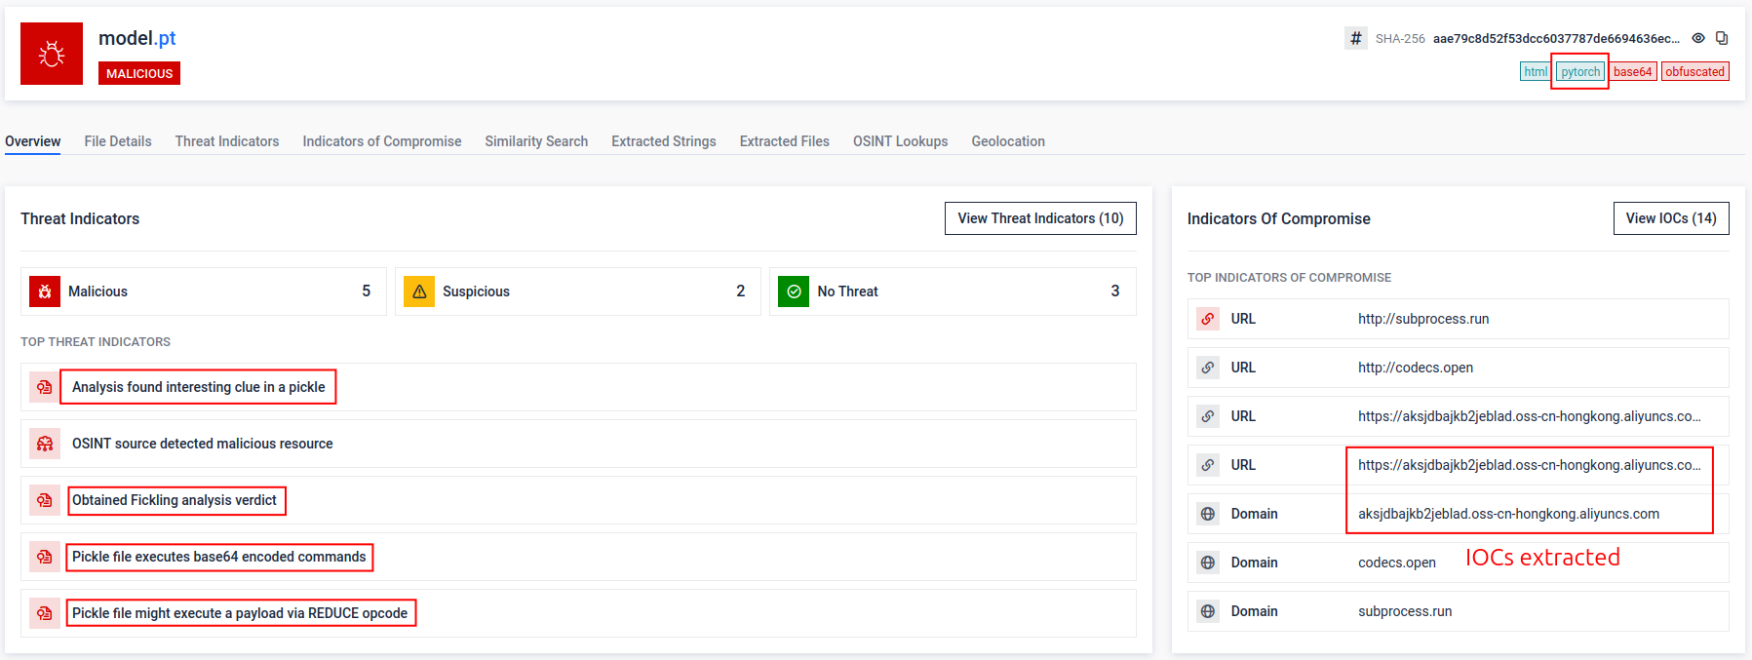The width and height of the screenshot is (1752, 660).
Task: Open the File Details tab
Action: pos(118,141)
